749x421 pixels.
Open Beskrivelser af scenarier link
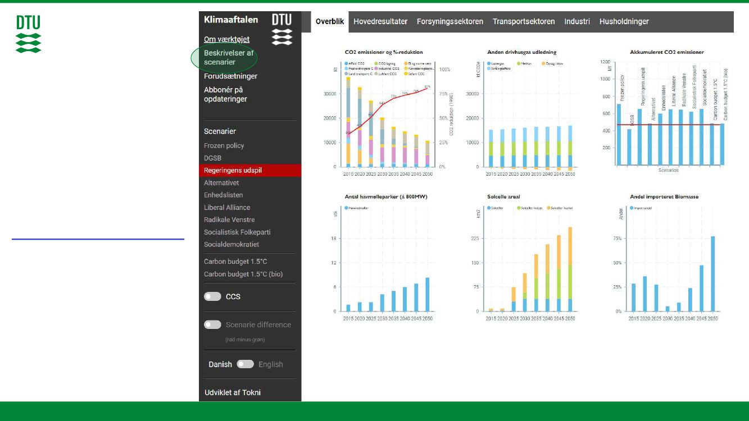[229, 57]
